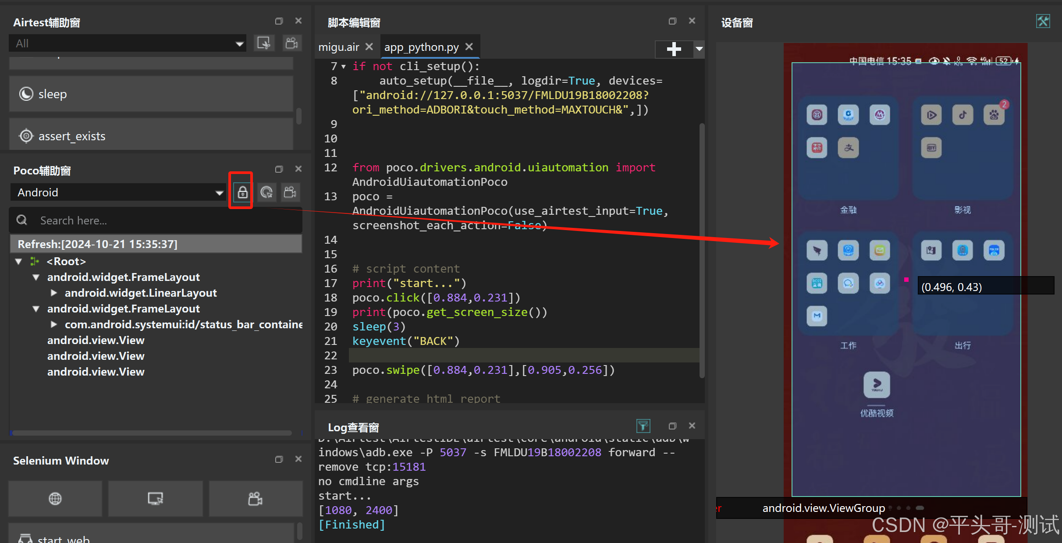The image size is (1062, 543).
Task: Click the Log filter funnel icon
Action: [643, 426]
